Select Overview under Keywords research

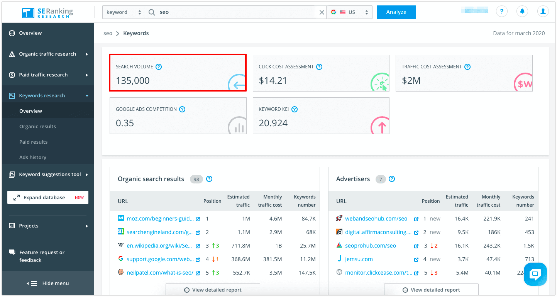[x=48, y=111]
